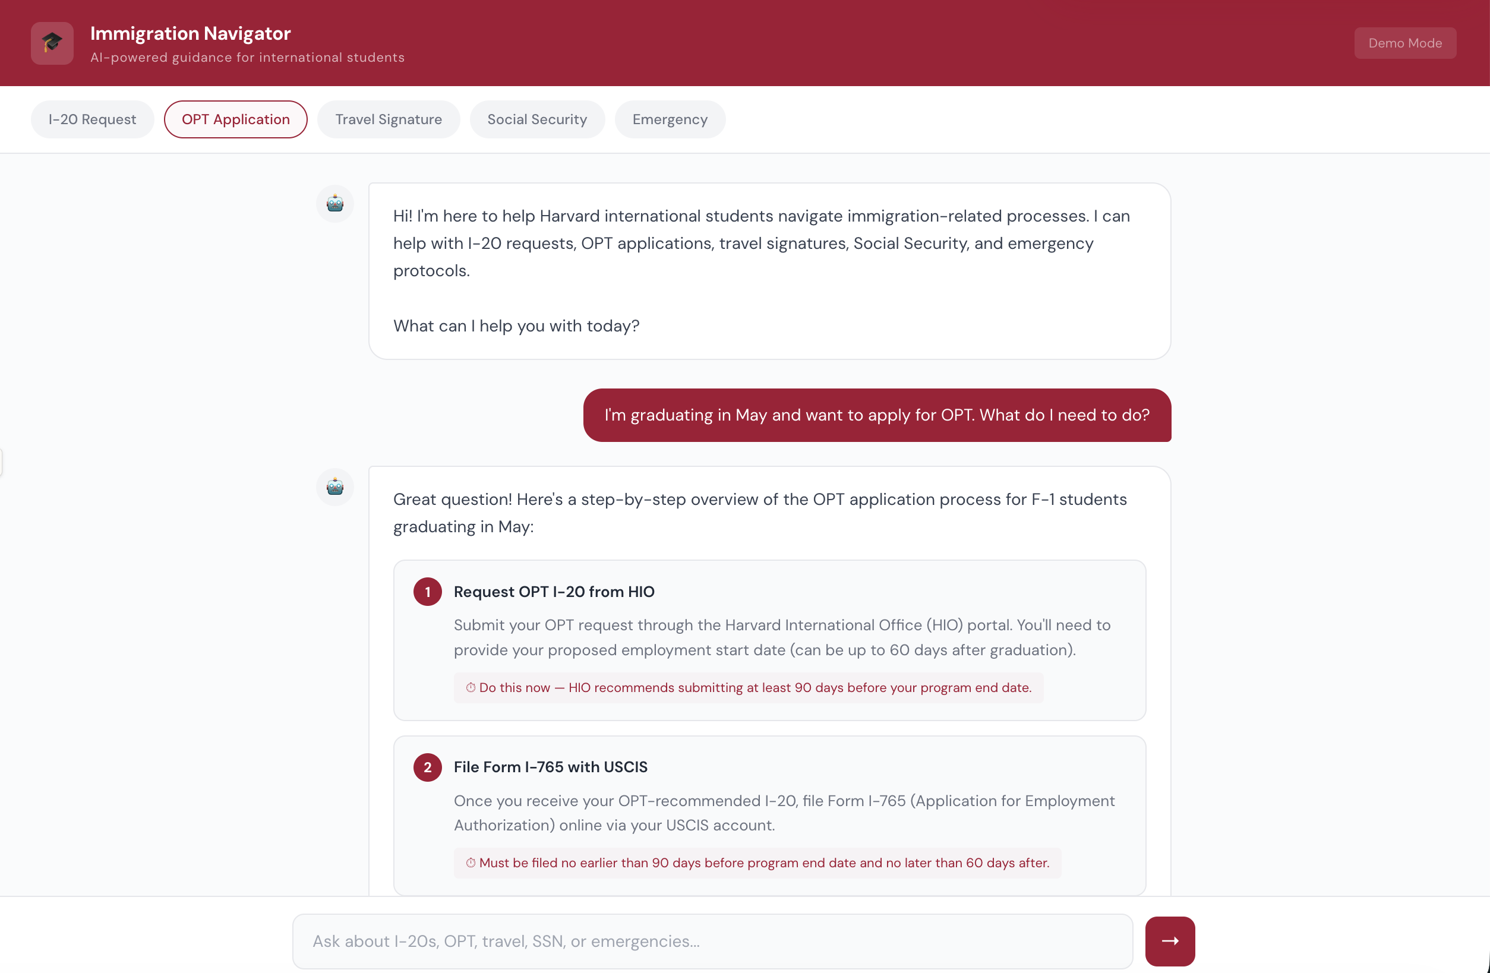This screenshot has height=973, width=1490.
Task: Click the Demo Mode button
Action: (1404, 43)
